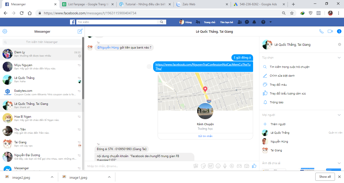Open Exabytes.com conversation

[41, 93]
